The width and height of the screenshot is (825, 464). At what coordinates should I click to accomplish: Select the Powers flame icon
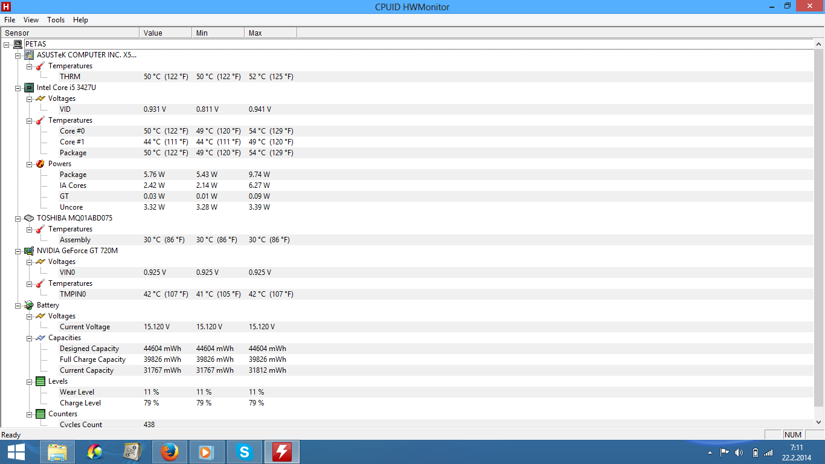(40, 164)
